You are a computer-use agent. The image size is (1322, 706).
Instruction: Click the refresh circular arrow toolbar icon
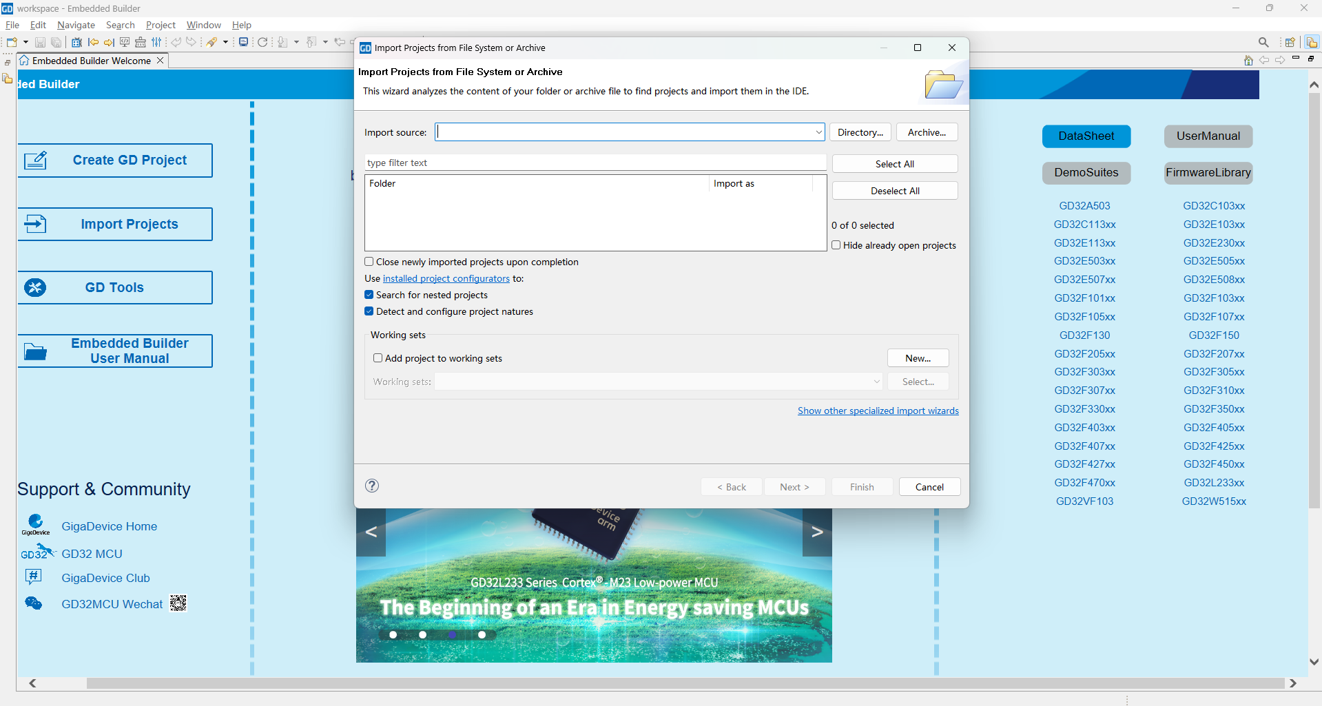(x=262, y=42)
